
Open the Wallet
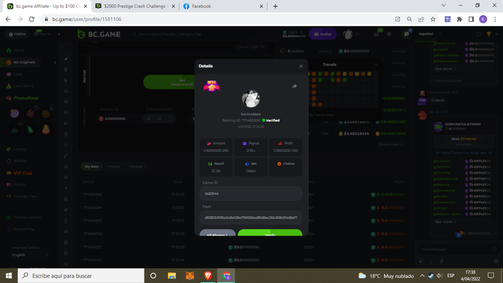point(323,34)
